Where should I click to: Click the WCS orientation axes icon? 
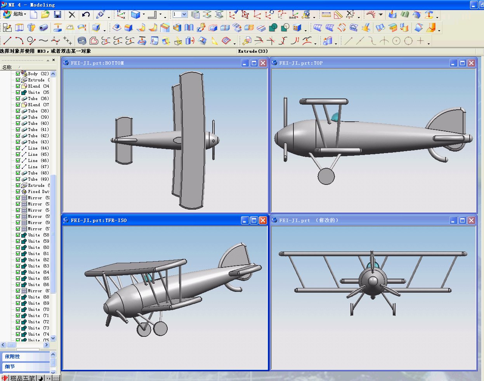(x=121, y=15)
